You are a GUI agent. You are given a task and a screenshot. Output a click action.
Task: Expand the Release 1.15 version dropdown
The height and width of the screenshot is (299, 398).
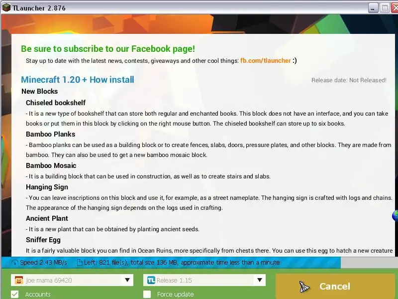point(204,280)
